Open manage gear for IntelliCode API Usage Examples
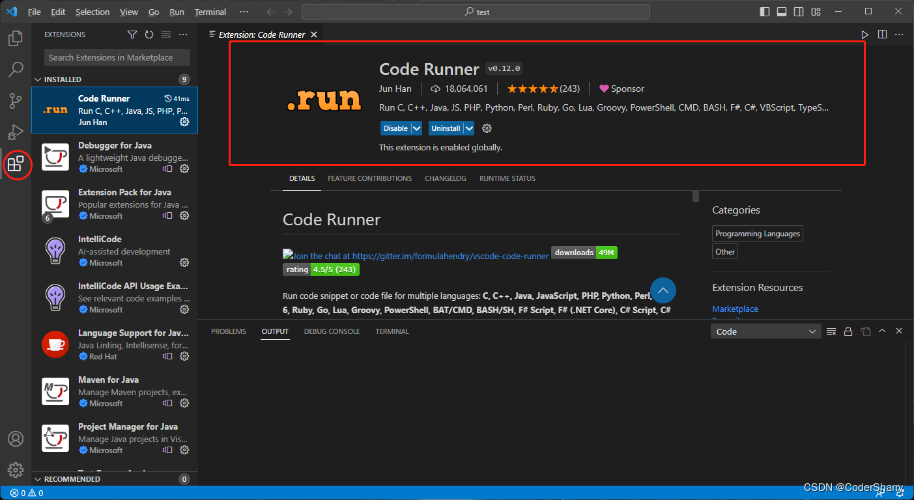 click(184, 309)
